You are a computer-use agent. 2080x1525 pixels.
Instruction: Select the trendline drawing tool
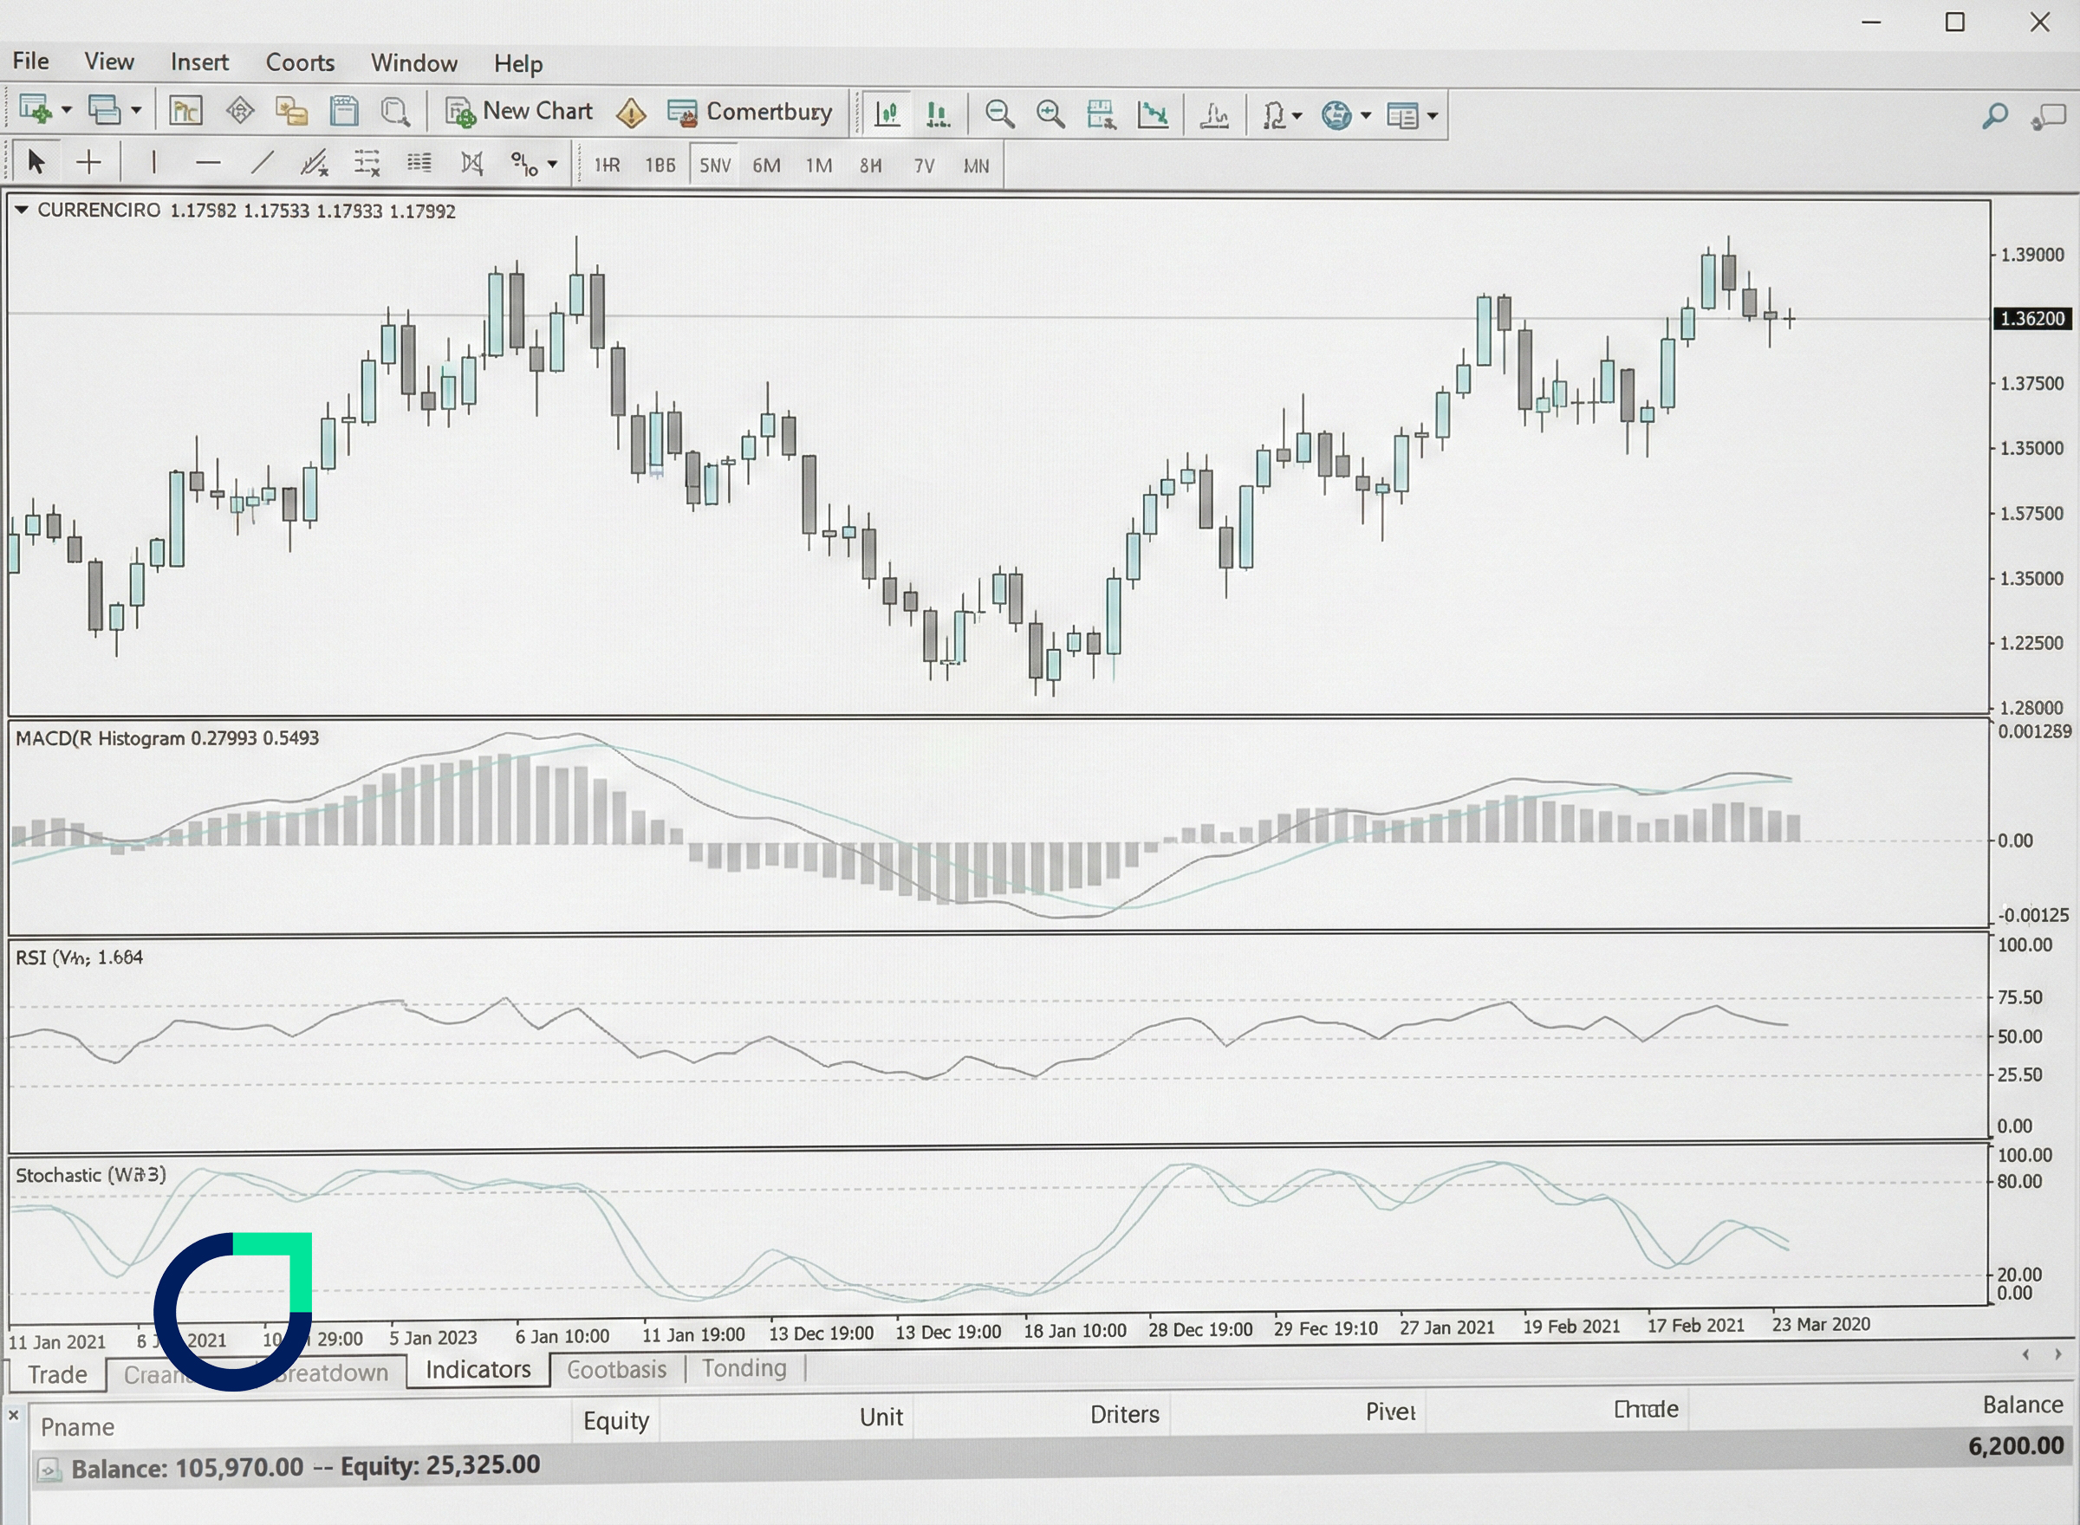[x=263, y=161]
